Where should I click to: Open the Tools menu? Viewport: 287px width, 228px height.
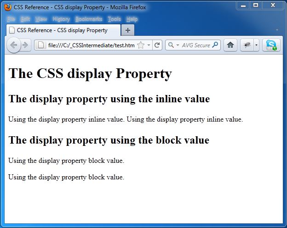[114, 19]
